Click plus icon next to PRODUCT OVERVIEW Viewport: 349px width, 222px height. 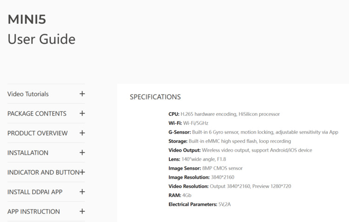pos(82,133)
